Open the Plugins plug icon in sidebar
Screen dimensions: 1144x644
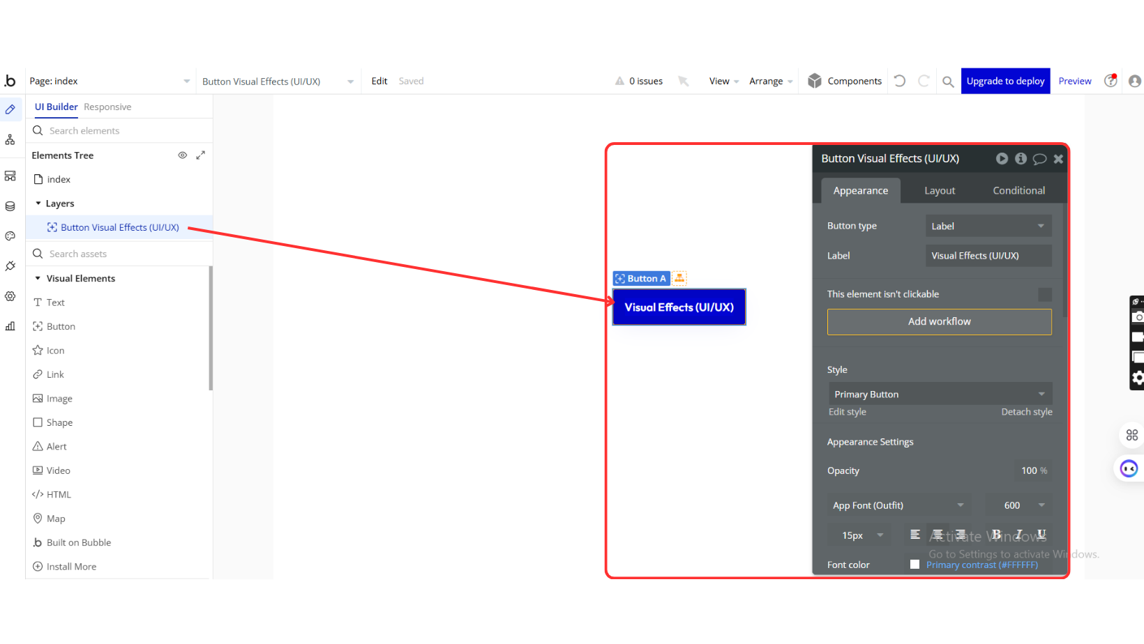[10, 266]
